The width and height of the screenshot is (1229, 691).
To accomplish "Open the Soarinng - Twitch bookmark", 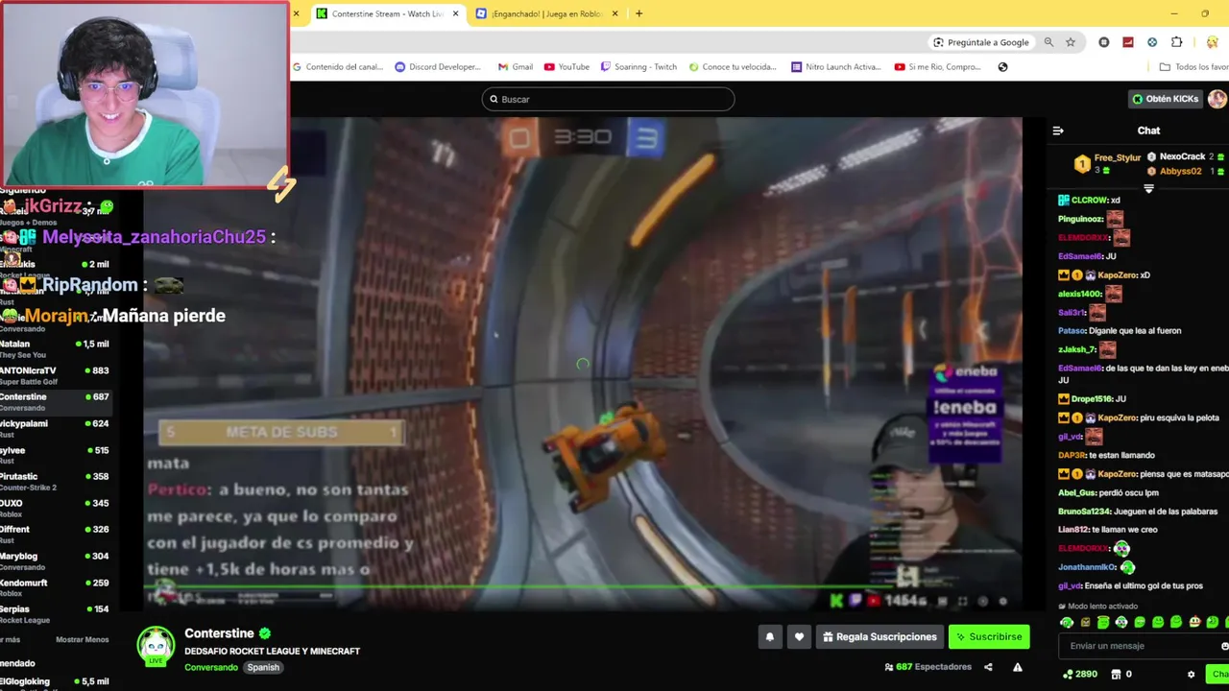I will [639, 67].
